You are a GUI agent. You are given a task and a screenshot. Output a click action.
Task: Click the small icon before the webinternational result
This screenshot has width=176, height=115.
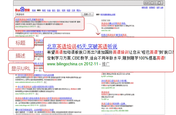pos(16,75)
